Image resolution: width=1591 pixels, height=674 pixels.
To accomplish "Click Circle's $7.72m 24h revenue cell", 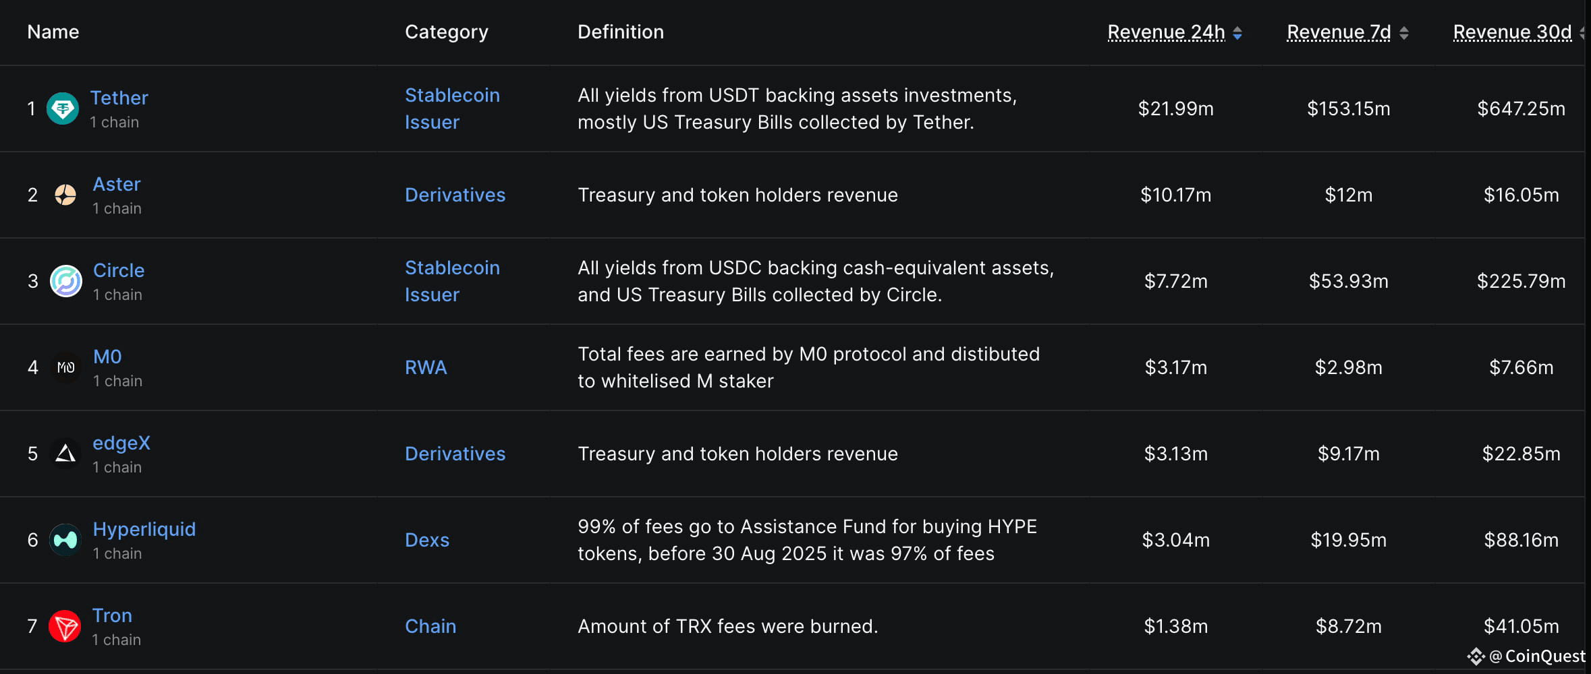I will click(1175, 281).
